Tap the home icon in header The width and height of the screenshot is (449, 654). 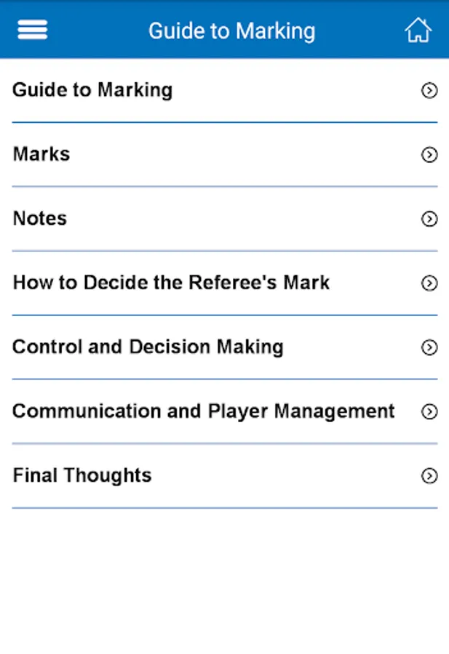[418, 30]
